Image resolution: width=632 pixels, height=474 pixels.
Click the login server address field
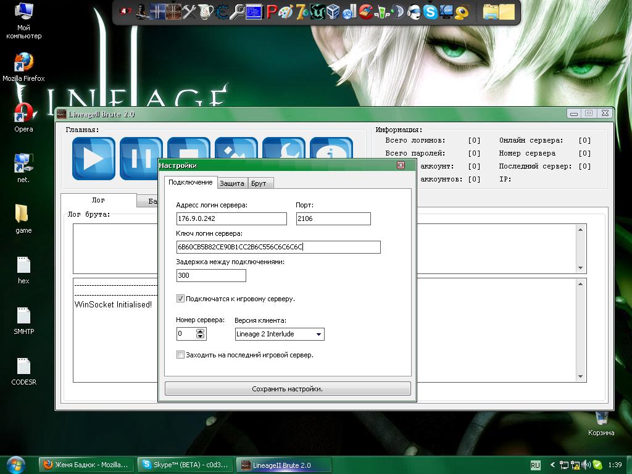click(x=231, y=218)
